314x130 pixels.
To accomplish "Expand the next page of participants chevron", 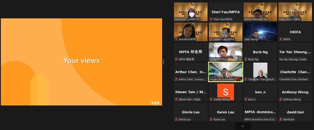I will pyautogui.click(x=243, y=126).
